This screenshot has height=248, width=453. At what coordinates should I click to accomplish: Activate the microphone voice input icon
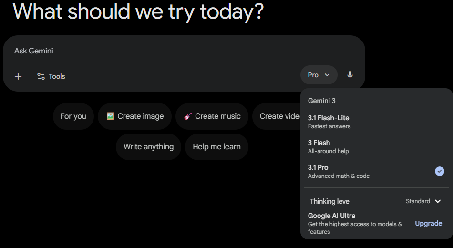point(350,75)
